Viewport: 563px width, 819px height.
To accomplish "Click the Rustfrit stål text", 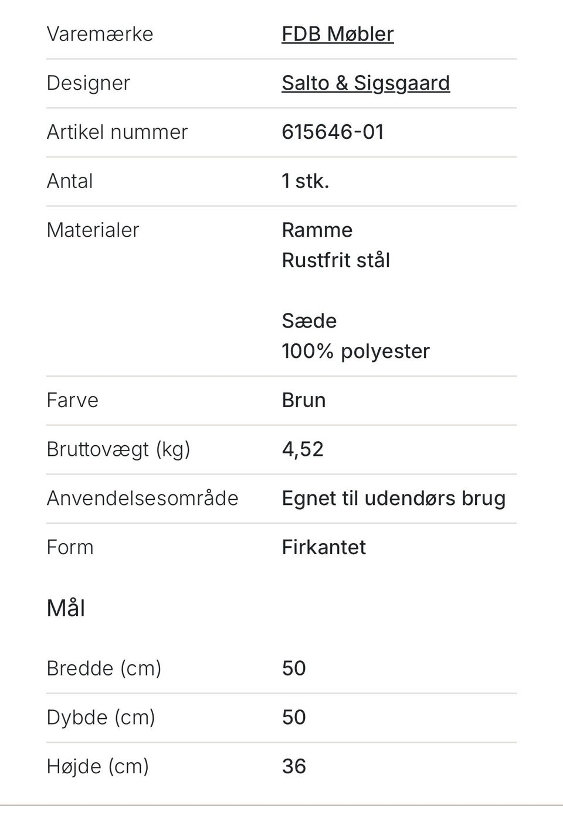I will [x=335, y=260].
